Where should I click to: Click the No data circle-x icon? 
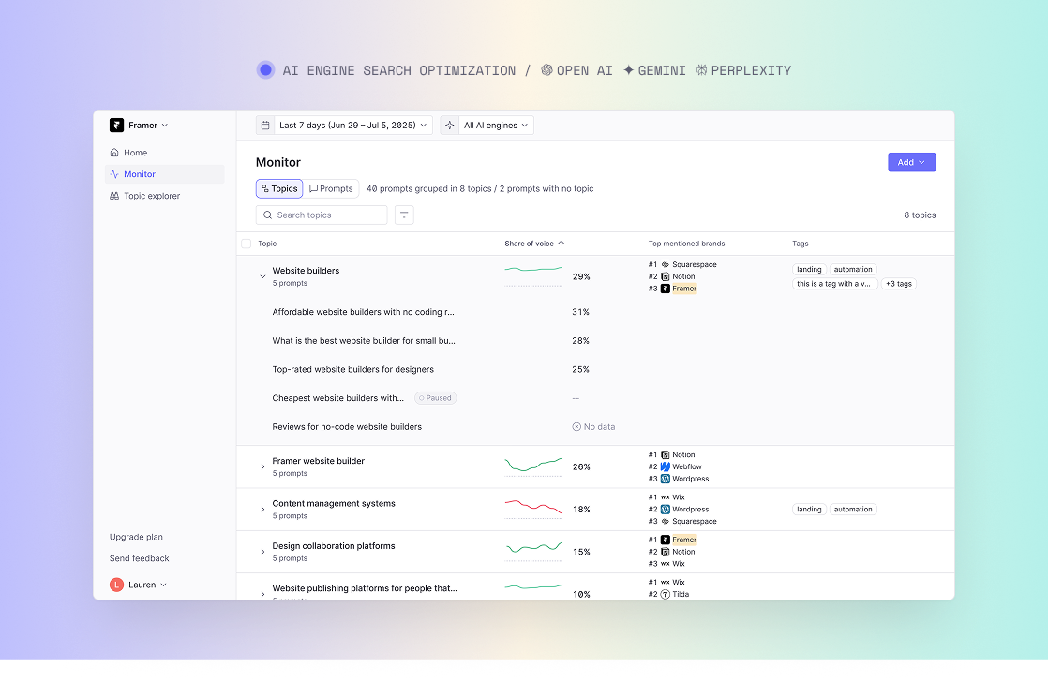(x=576, y=426)
